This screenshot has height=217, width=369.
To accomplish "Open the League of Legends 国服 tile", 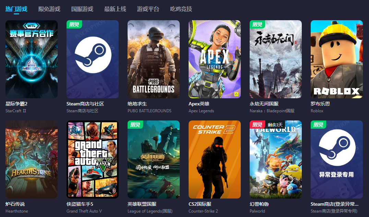I will click(154, 159).
